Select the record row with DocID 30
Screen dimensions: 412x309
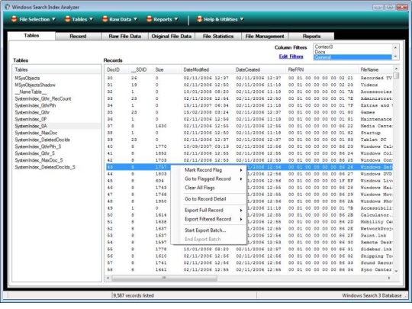(249, 78)
